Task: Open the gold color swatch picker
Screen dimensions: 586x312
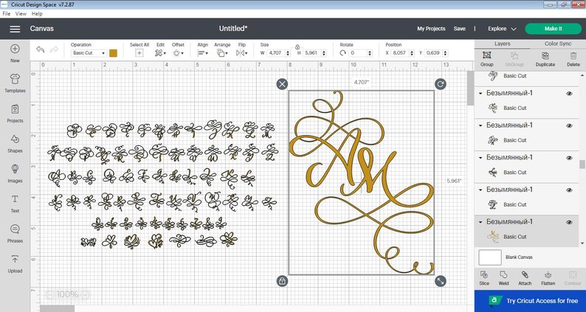Action: [113, 53]
